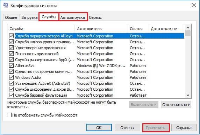Click the scrollbar down arrow
The width and height of the screenshot is (200, 135).
pyautogui.click(x=188, y=95)
